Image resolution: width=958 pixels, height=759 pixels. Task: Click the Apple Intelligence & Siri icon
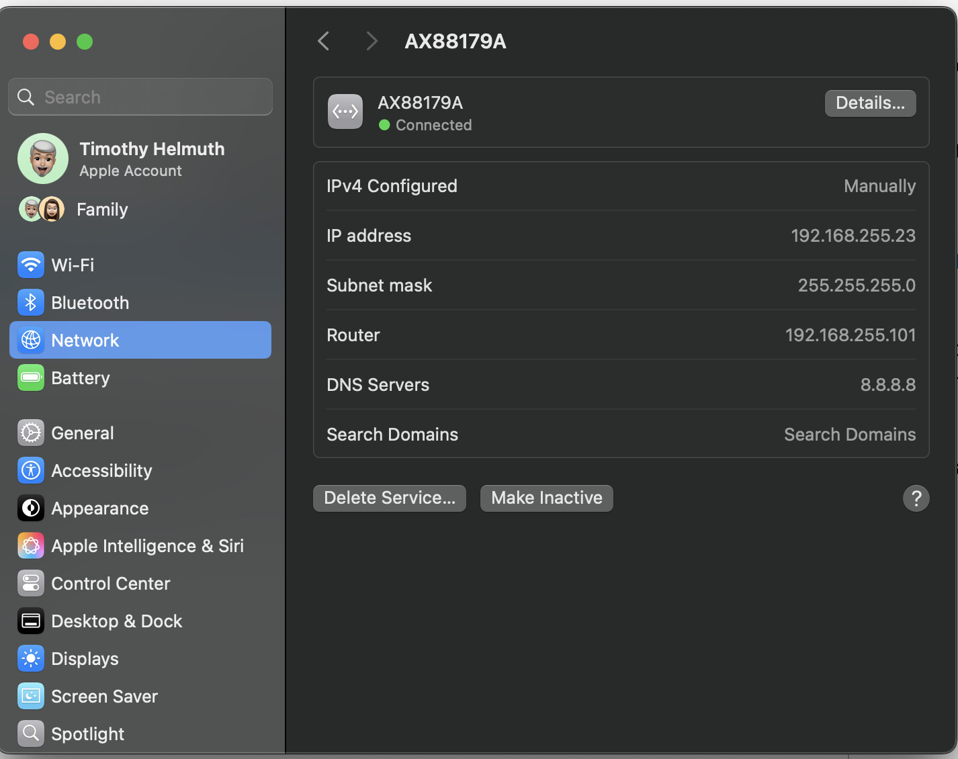31,545
